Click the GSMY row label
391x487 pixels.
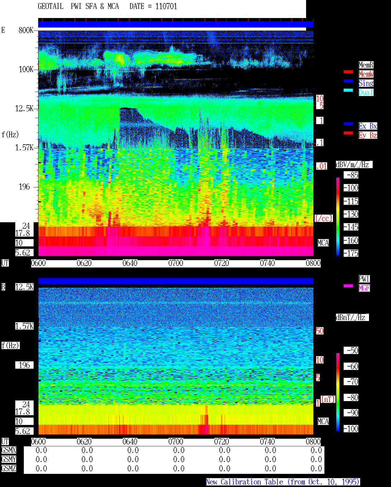pyautogui.click(x=9, y=459)
